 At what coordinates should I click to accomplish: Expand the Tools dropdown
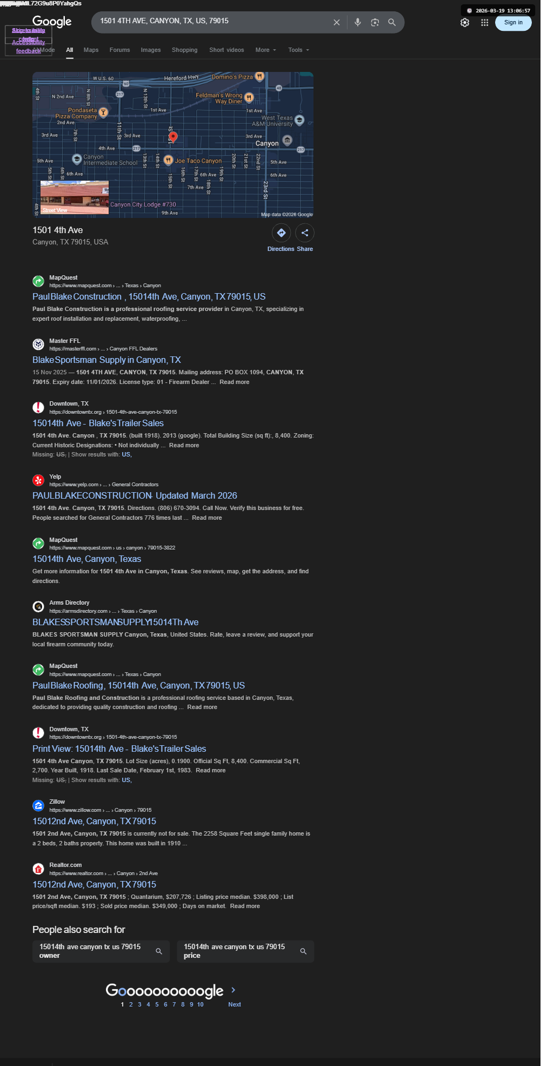(298, 50)
